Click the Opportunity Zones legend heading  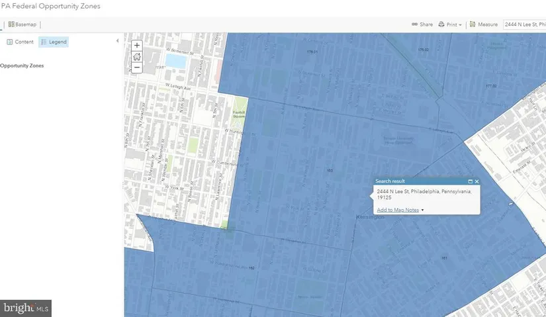[x=23, y=66]
